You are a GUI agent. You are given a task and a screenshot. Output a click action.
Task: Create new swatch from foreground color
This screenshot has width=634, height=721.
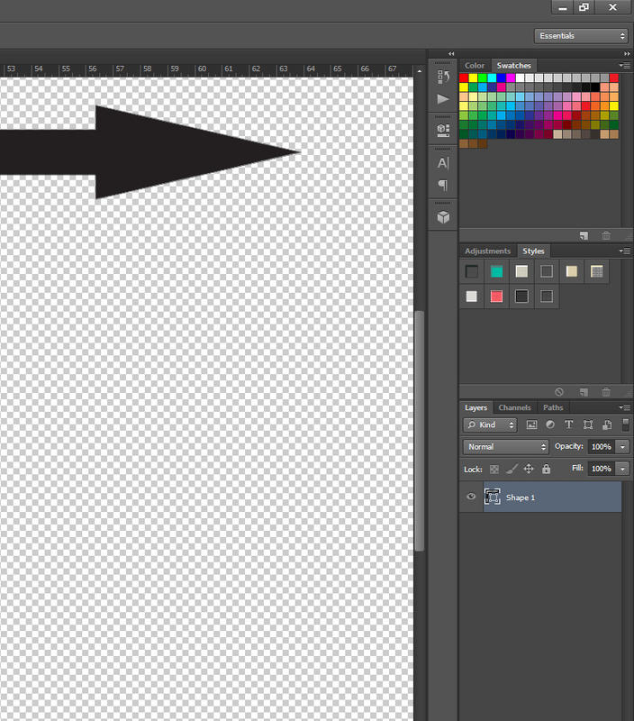click(x=584, y=235)
